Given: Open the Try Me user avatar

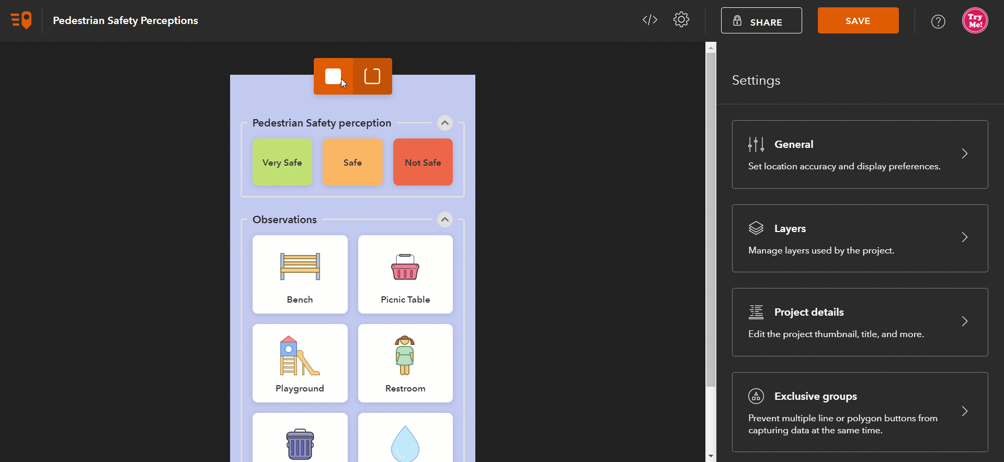Looking at the screenshot, I should click(975, 20).
